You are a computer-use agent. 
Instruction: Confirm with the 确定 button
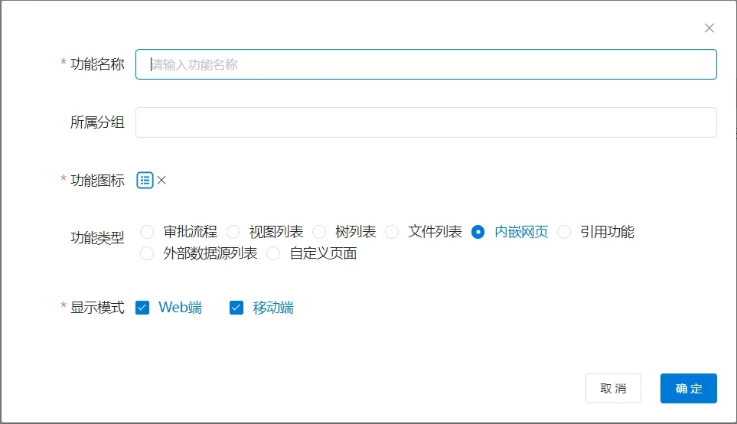point(688,389)
